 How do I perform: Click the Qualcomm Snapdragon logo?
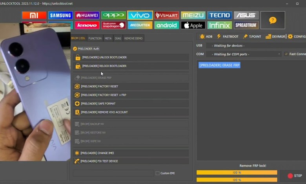113,25
